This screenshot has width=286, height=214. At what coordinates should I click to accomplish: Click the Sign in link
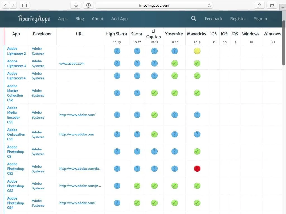(260, 19)
